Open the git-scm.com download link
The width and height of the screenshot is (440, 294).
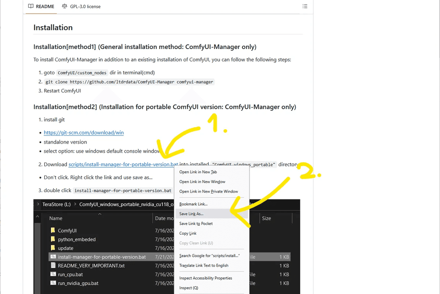pyautogui.click(x=83, y=133)
